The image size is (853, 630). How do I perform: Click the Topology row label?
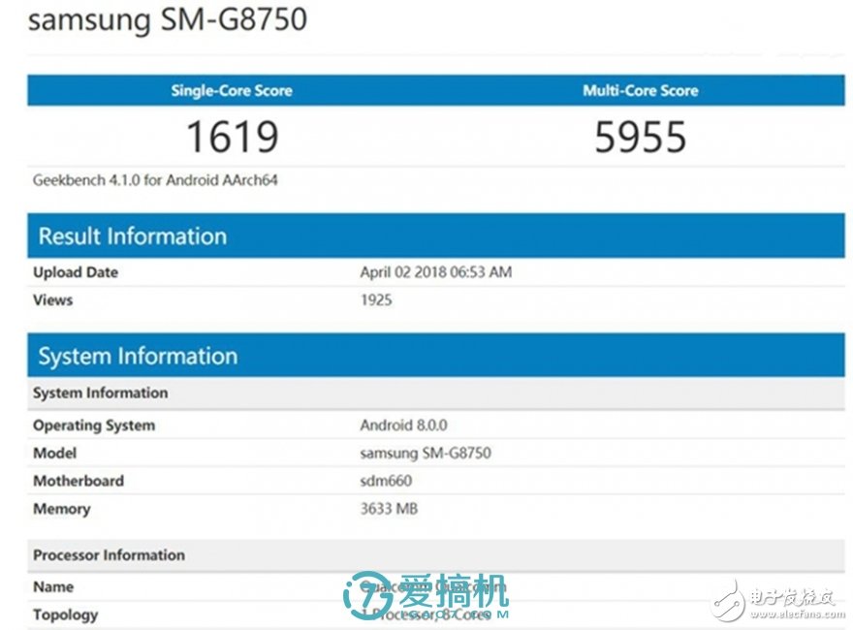click(x=66, y=614)
